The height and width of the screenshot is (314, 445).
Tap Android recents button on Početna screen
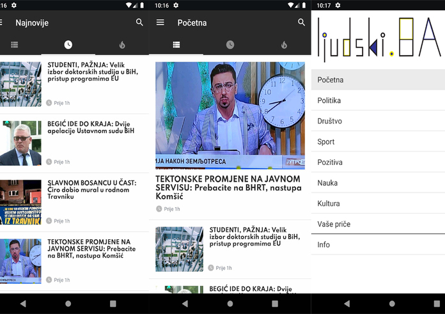click(275, 304)
